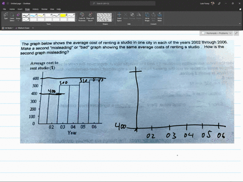Open the Ink Styles dropdown
This screenshot has height=182, width=243.
click(x=8, y=28)
